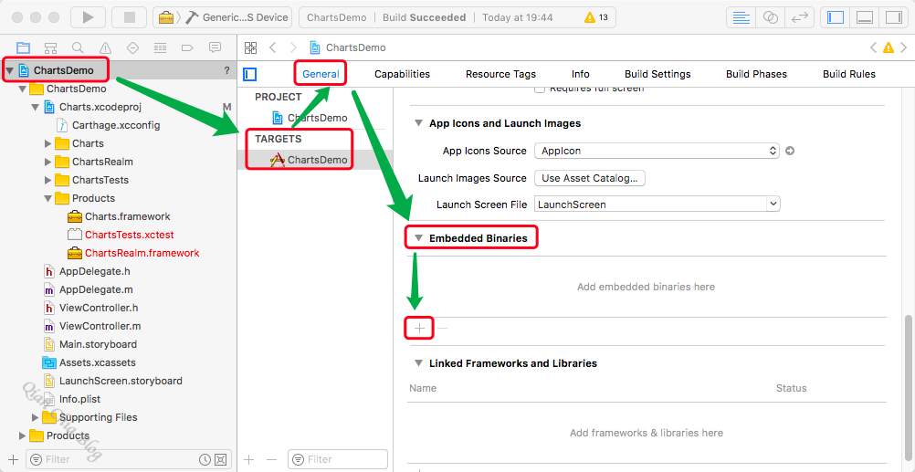Switch to the Build Phases tab

point(756,74)
